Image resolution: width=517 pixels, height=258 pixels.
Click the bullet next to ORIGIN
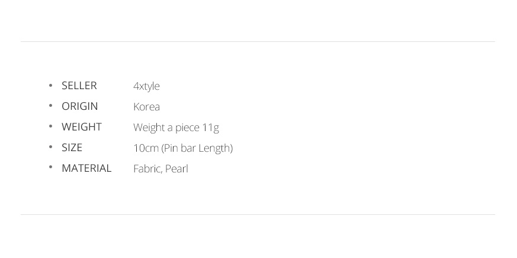(50, 106)
